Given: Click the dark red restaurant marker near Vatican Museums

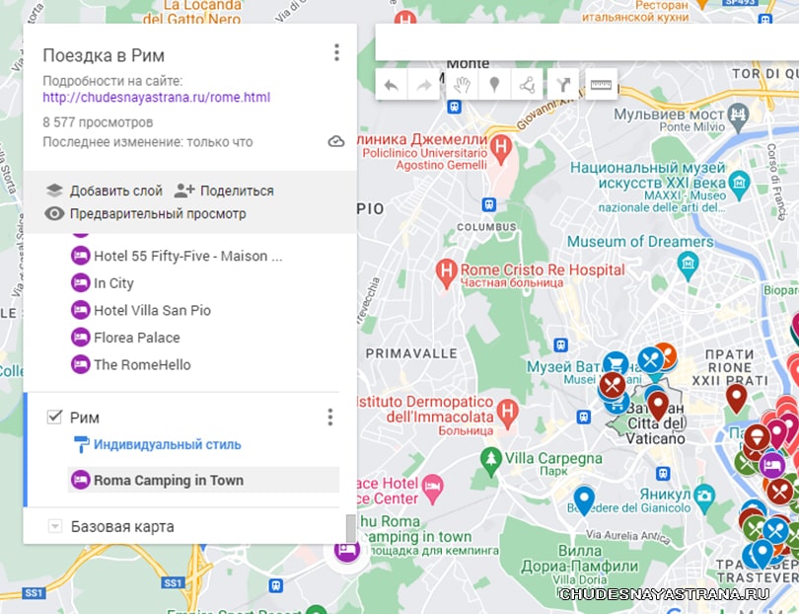Looking at the screenshot, I should (x=612, y=385).
